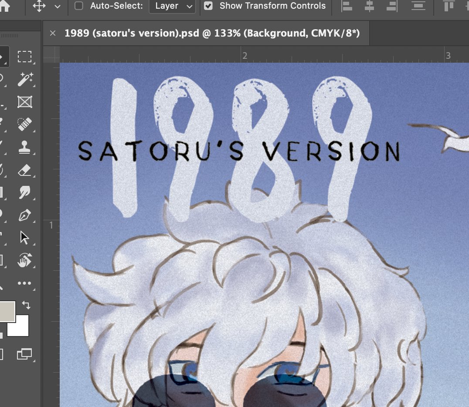
Task: Click the ruler origin corner box
Action: coord(51,54)
